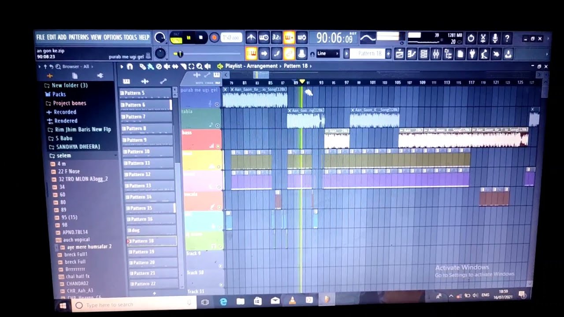Click the tempo tapper icon
The image size is (564, 317).
(484, 54)
